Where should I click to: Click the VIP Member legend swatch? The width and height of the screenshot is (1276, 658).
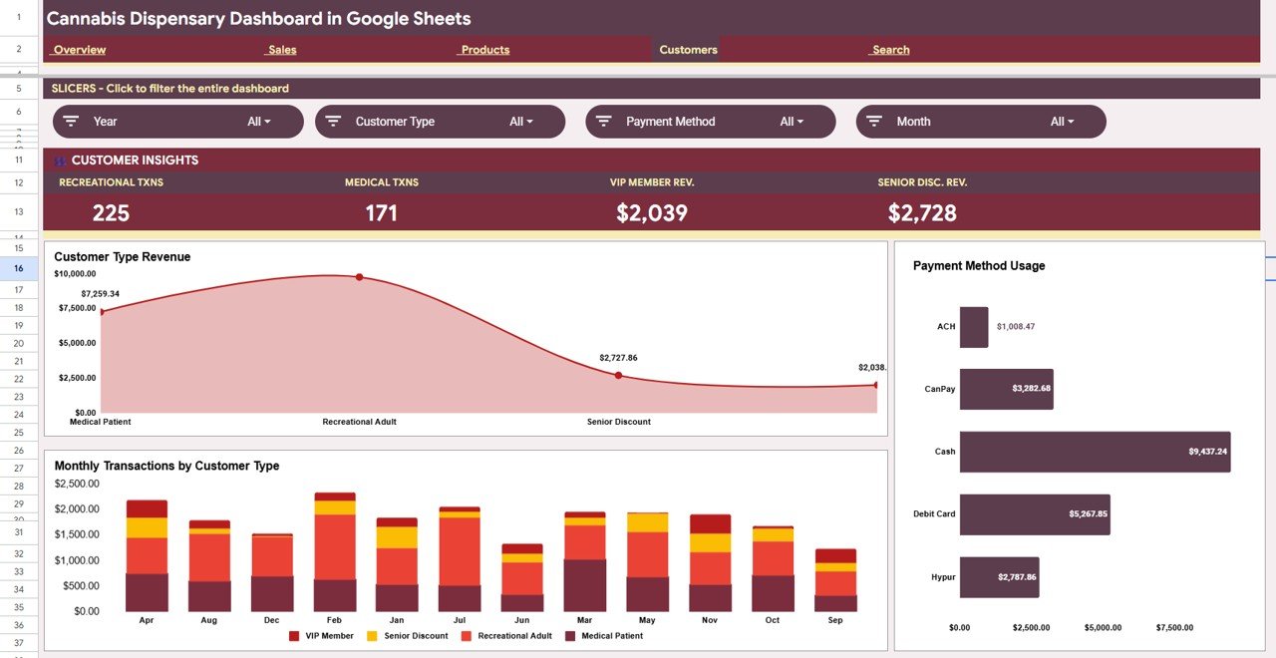[x=294, y=636]
